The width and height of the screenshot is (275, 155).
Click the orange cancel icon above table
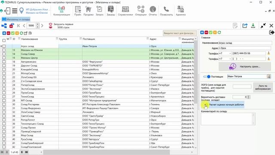tap(17, 33)
